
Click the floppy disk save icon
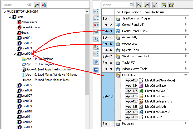[x=171, y=5]
